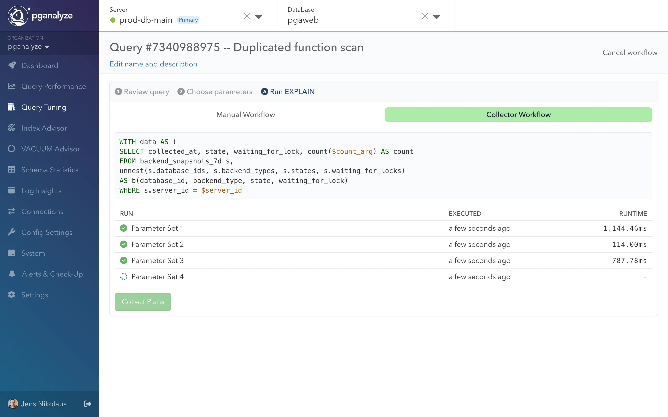This screenshot has width=668, height=417.
Task: Open Connections in the sidebar
Action: (x=49, y=212)
